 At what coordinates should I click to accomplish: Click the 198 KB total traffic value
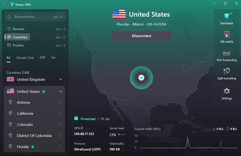click(115, 149)
